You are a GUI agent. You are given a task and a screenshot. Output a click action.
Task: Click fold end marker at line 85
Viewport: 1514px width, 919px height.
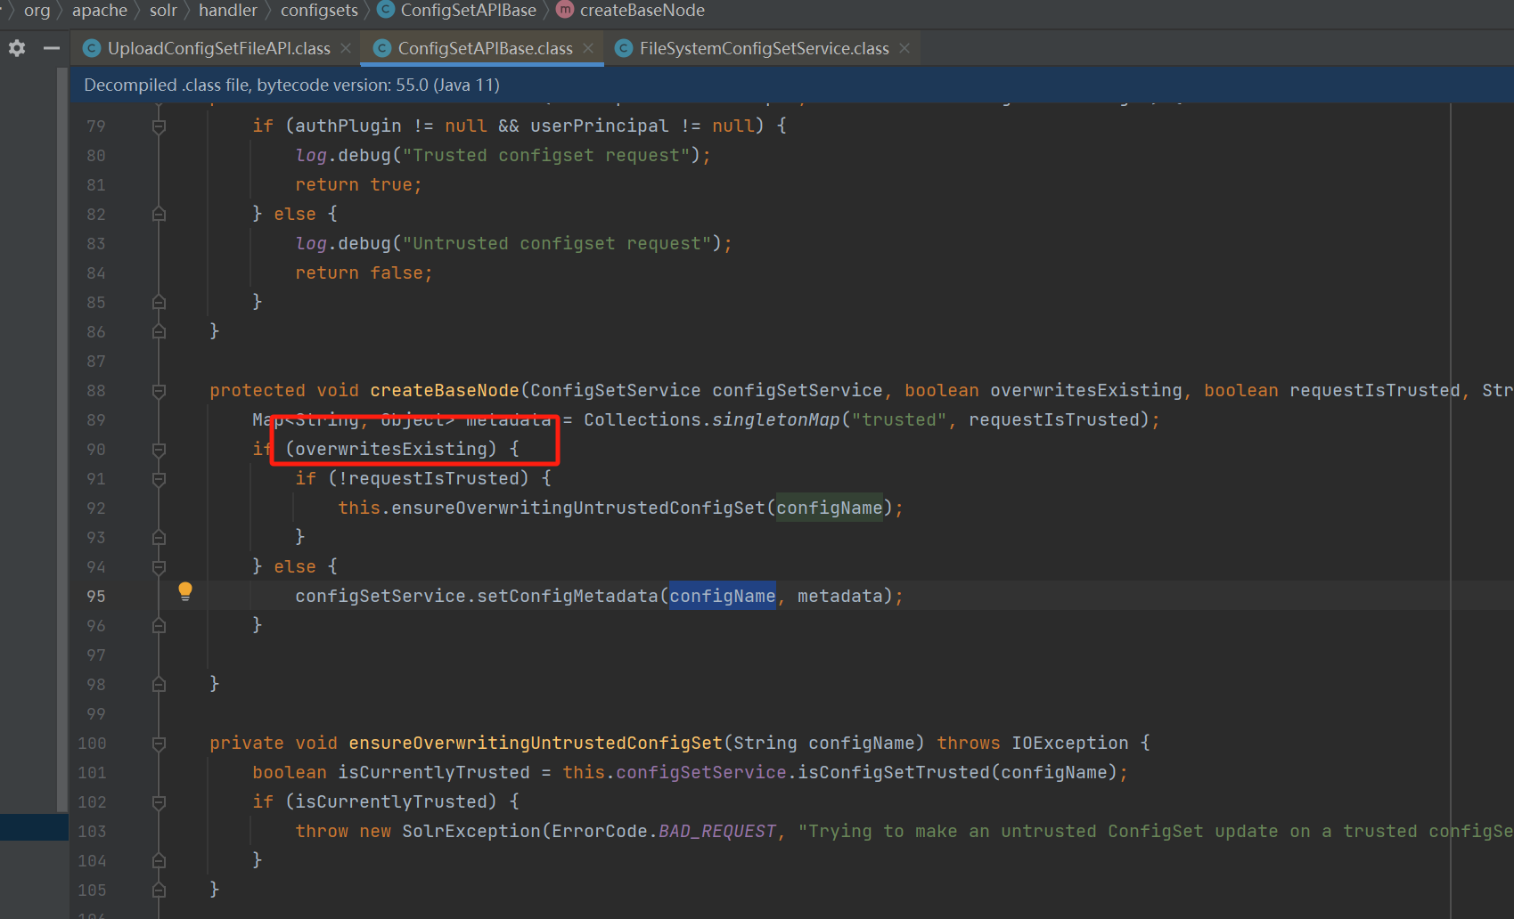click(x=159, y=302)
